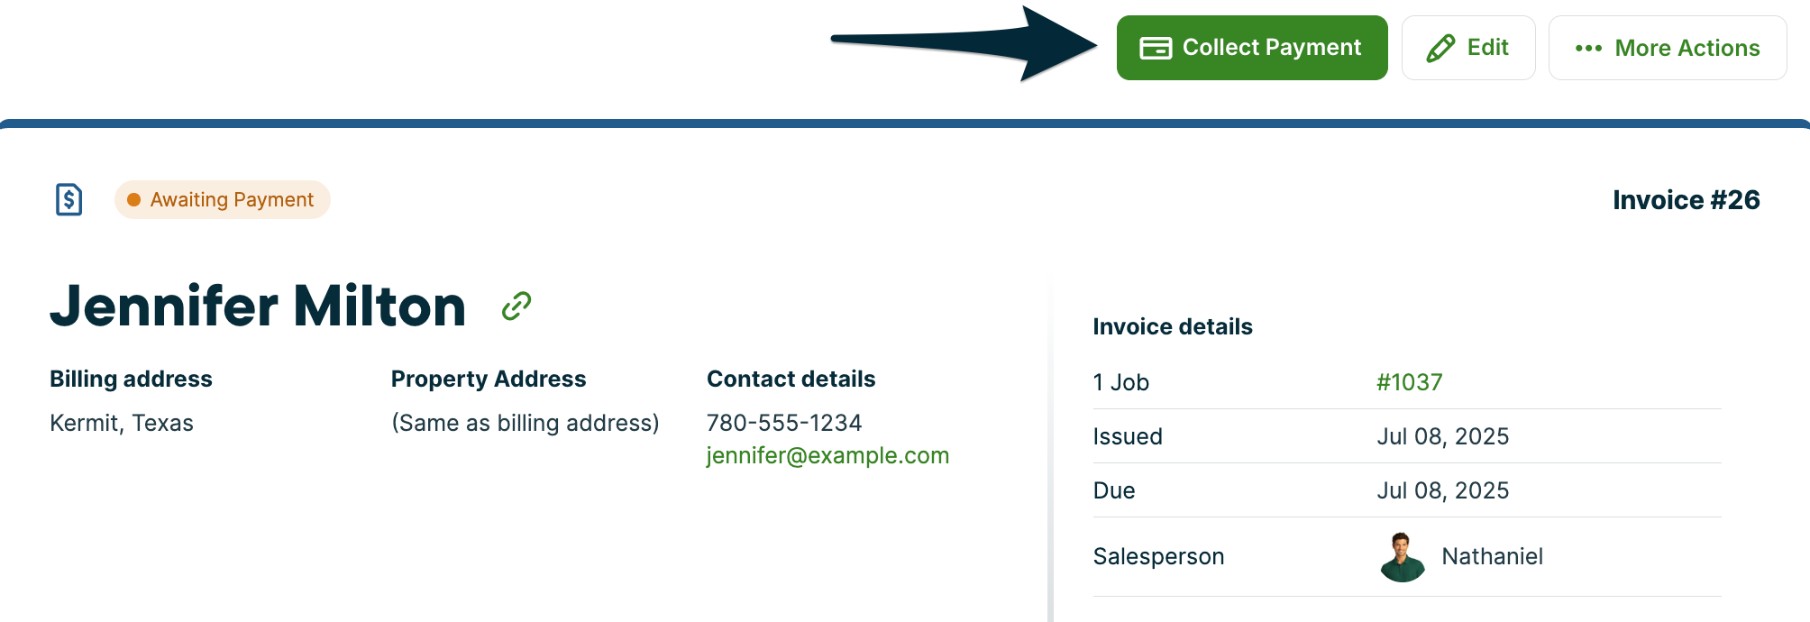Click the chain link icon beside Jennifer Milton
The width and height of the screenshot is (1810, 622).
coord(516,306)
